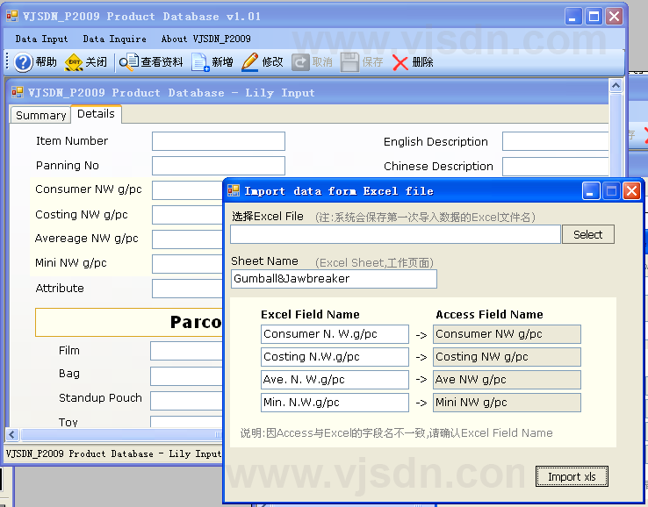Click the Excel file path input field

[395, 234]
